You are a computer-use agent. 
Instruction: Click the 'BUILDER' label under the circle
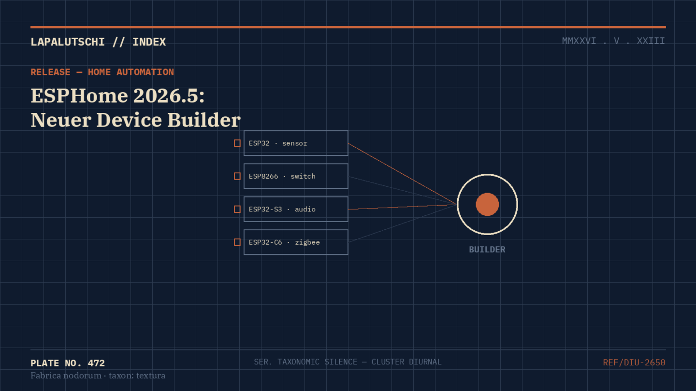click(x=487, y=250)
